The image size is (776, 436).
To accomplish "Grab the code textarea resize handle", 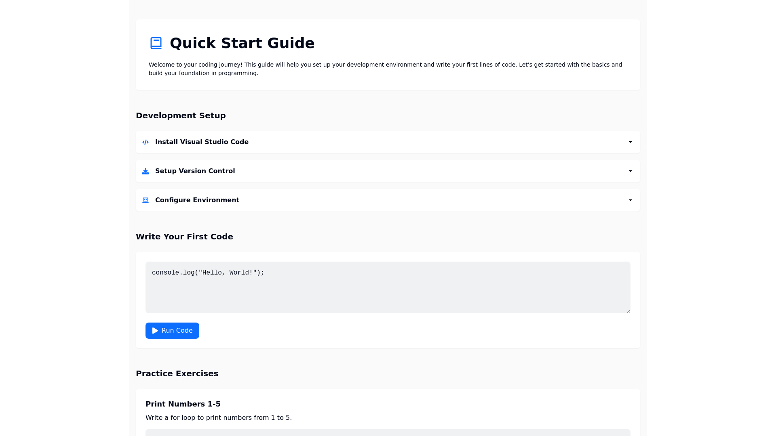I will [x=628, y=311].
